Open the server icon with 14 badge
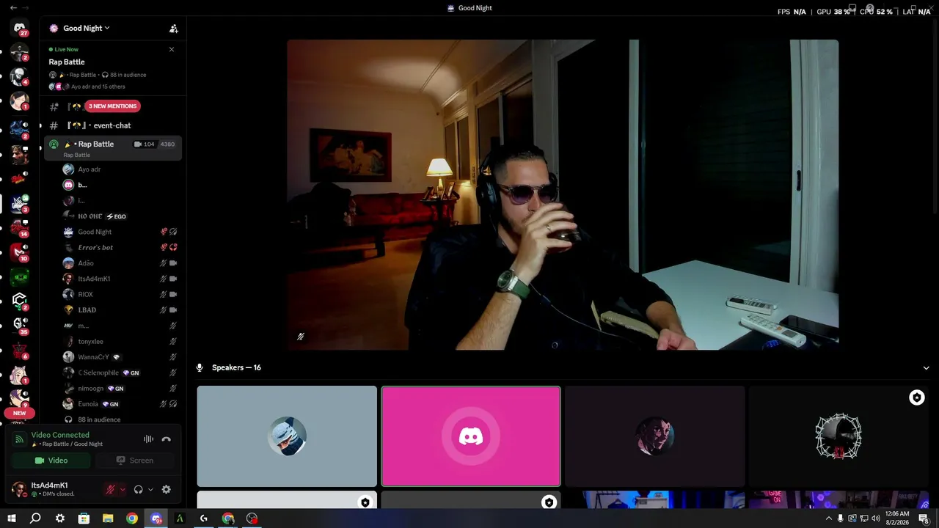Screen dimensions: 939x528 (19, 227)
